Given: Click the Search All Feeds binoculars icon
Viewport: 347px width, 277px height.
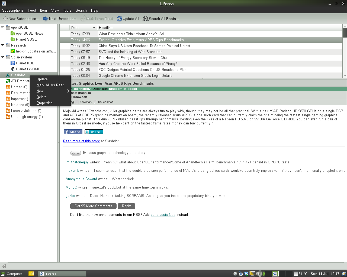Looking at the screenshot, I should [146, 19].
